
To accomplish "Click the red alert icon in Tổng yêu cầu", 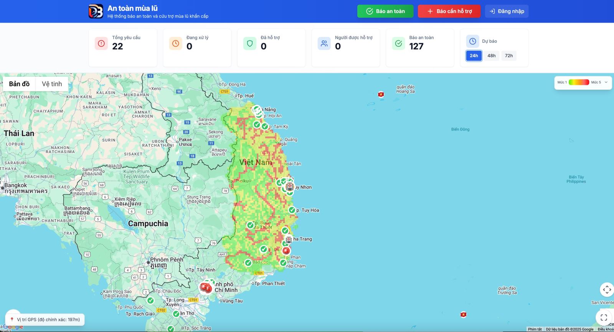I will coord(101,43).
